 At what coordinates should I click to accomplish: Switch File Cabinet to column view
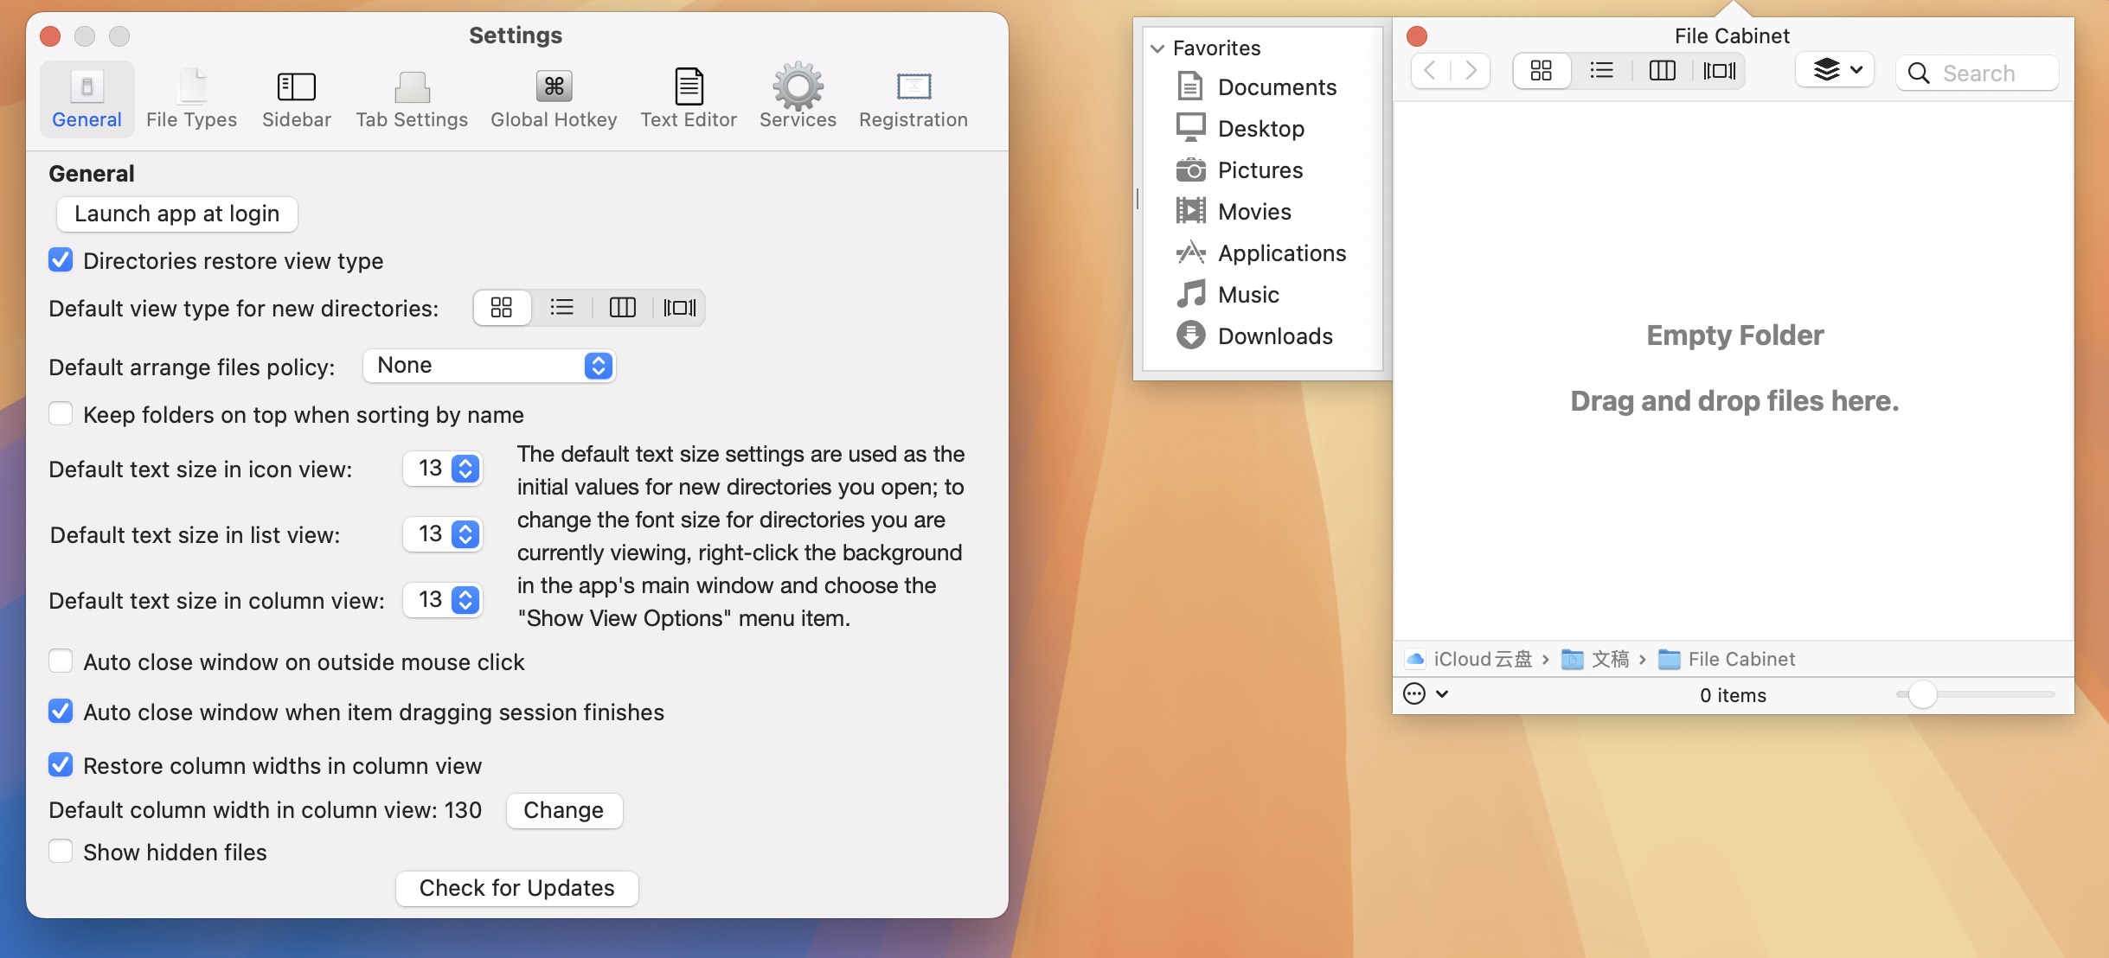pos(1661,71)
